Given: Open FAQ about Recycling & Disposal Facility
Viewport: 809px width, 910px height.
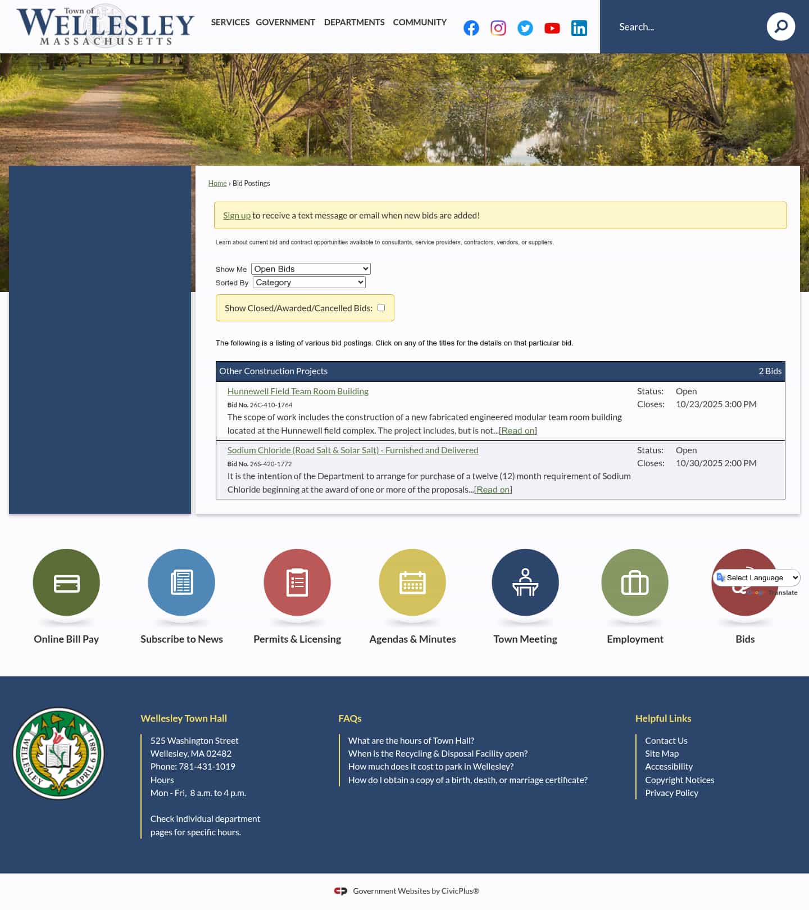Looking at the screenshot, I should pyautogui.click(x=438, y=754).
